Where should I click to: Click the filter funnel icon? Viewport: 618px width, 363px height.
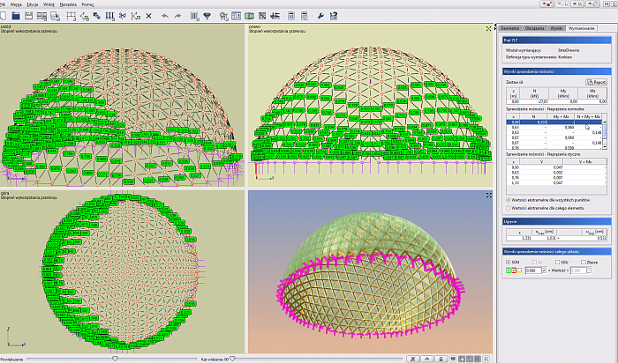coord(207,16)
